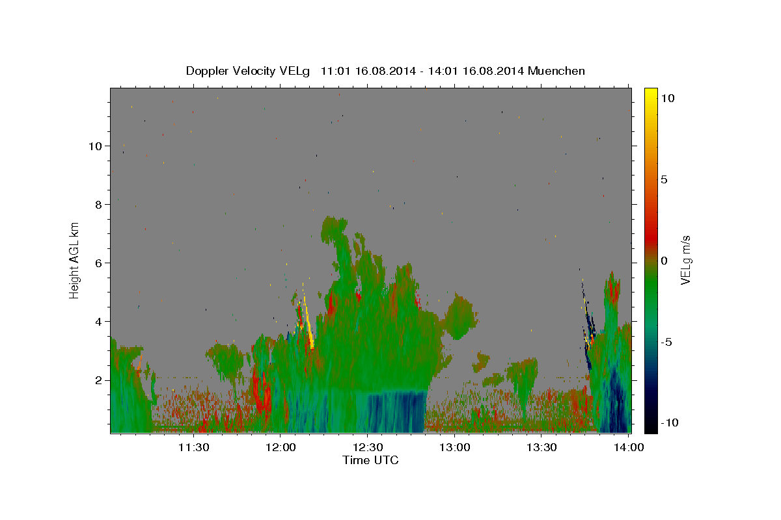Viewport: 781px width, 520px height.
Task: Click the 'Height AGL km' axis label
Action: (x=75, y=259)
